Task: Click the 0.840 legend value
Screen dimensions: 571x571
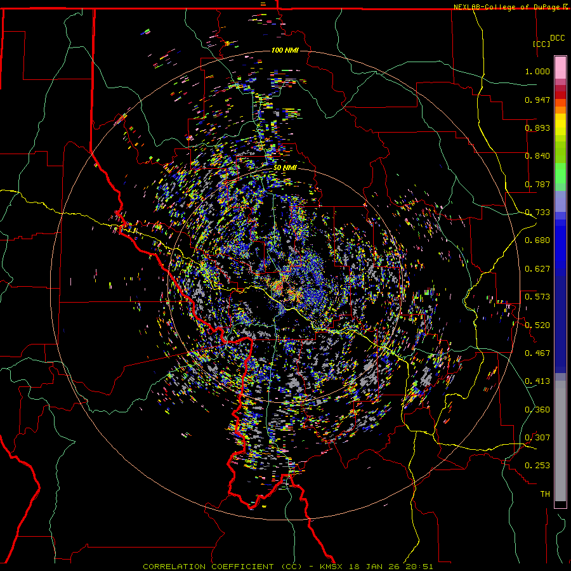Action: tap(537, 156)
